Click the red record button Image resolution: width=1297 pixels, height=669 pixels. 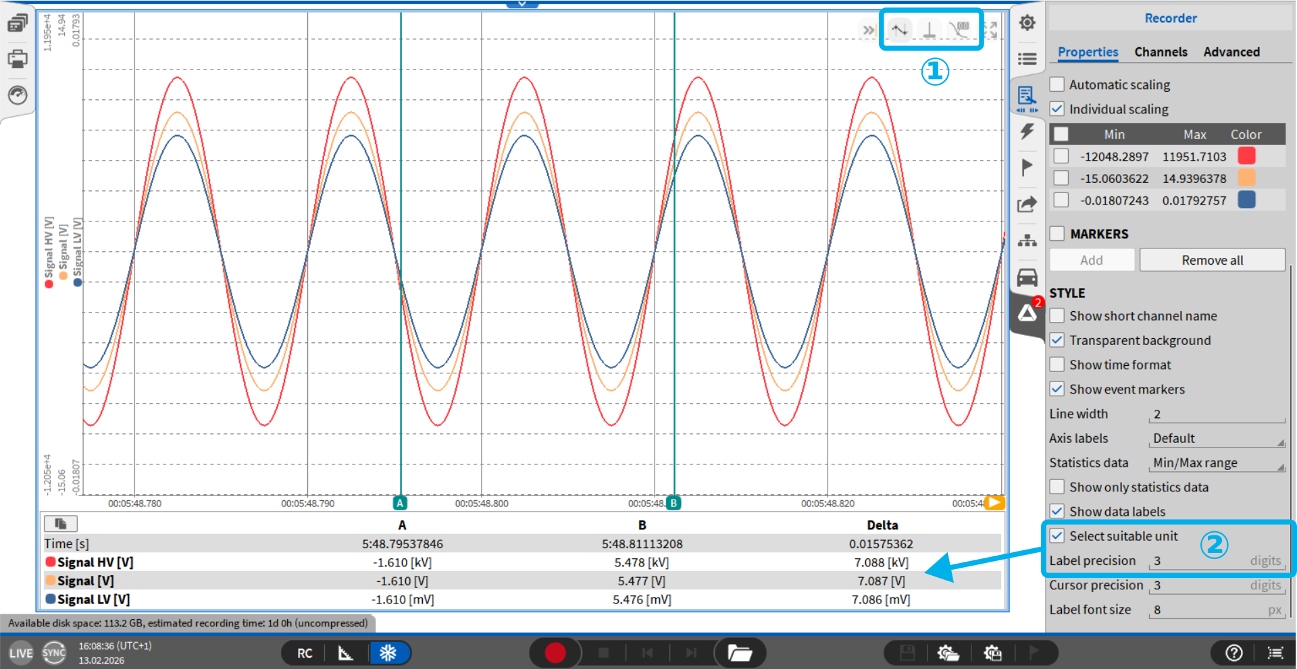pyautogui.click(x=555, y=653)
